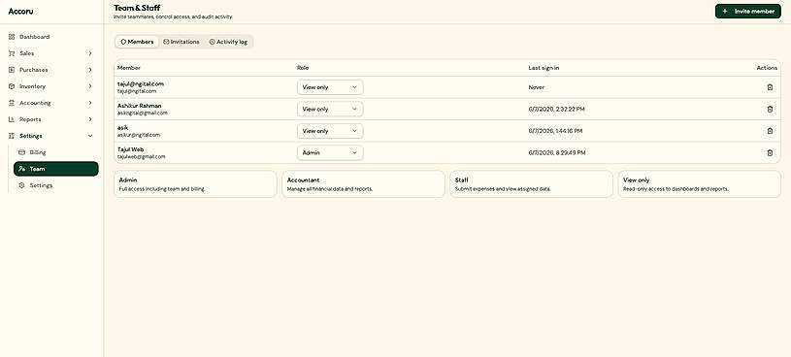Click the Reports chart icon
This screenshot has width=791, height=357.
(12, 119)
